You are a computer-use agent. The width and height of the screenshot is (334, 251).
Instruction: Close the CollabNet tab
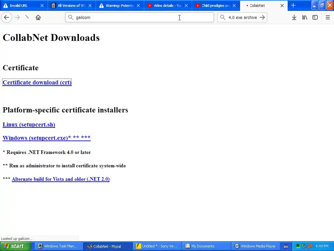(x=282, y=6)
